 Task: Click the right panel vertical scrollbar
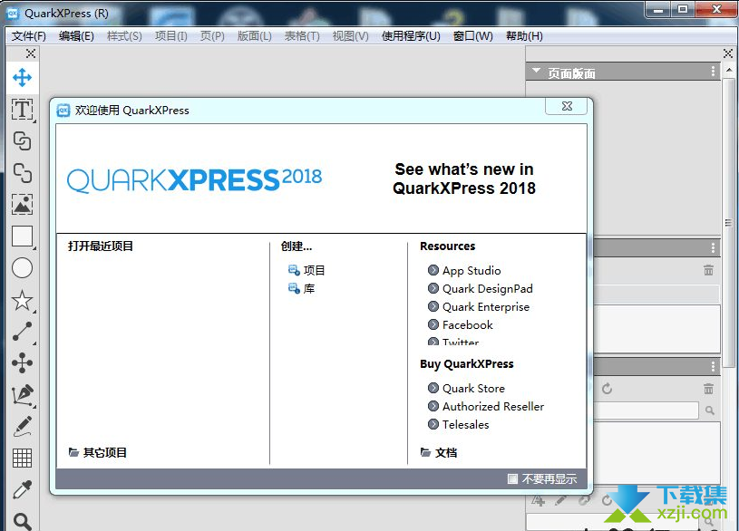729,221
